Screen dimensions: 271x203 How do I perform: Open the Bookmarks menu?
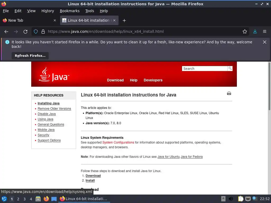(70, 11)
